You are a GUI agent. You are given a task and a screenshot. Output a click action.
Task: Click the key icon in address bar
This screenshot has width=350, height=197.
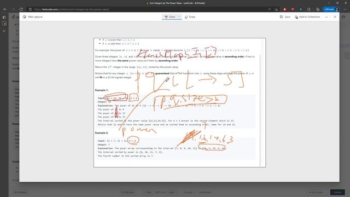click(270, 9)
